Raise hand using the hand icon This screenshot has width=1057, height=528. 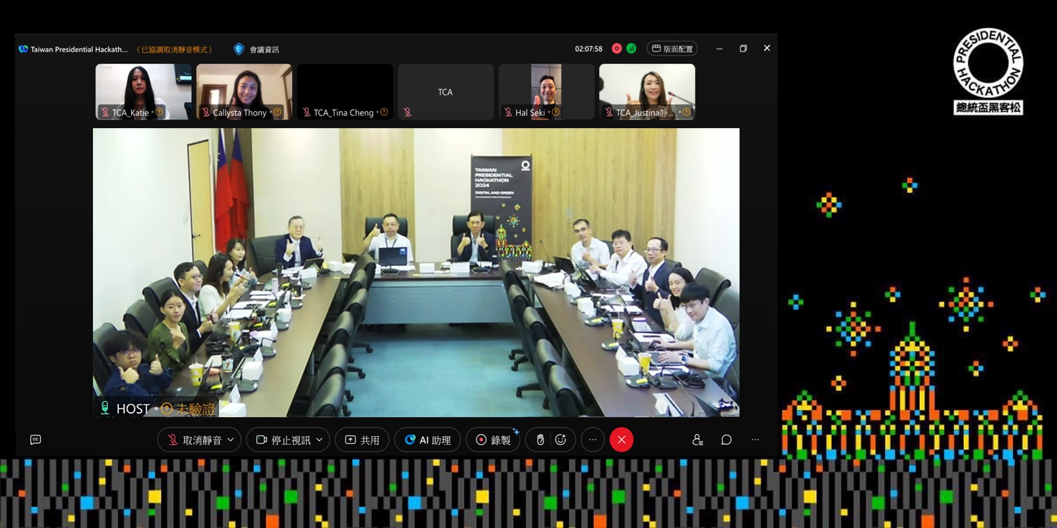point(540,440)
